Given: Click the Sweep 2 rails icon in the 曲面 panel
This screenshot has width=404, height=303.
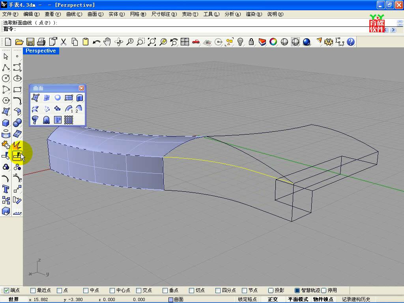Looking at the screenshot, I should coord(79,109).
